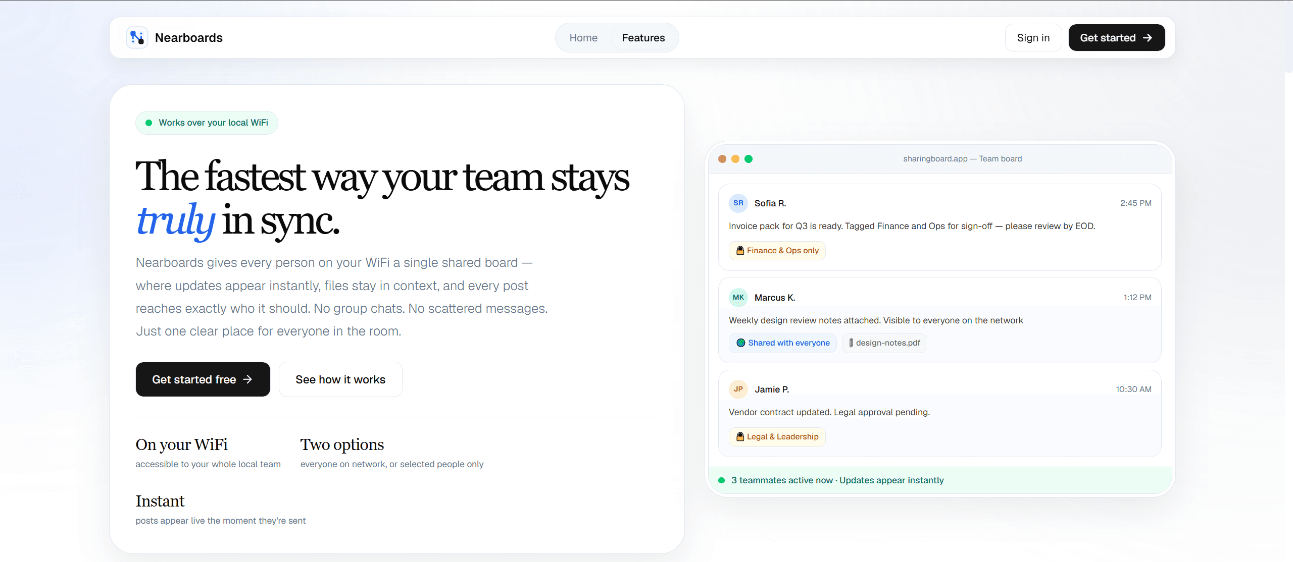This screenshot has height=562, width=1293.
Task: Click the Legal & Leadership tag
Action: pyautogui.click(x=777, y=437)
